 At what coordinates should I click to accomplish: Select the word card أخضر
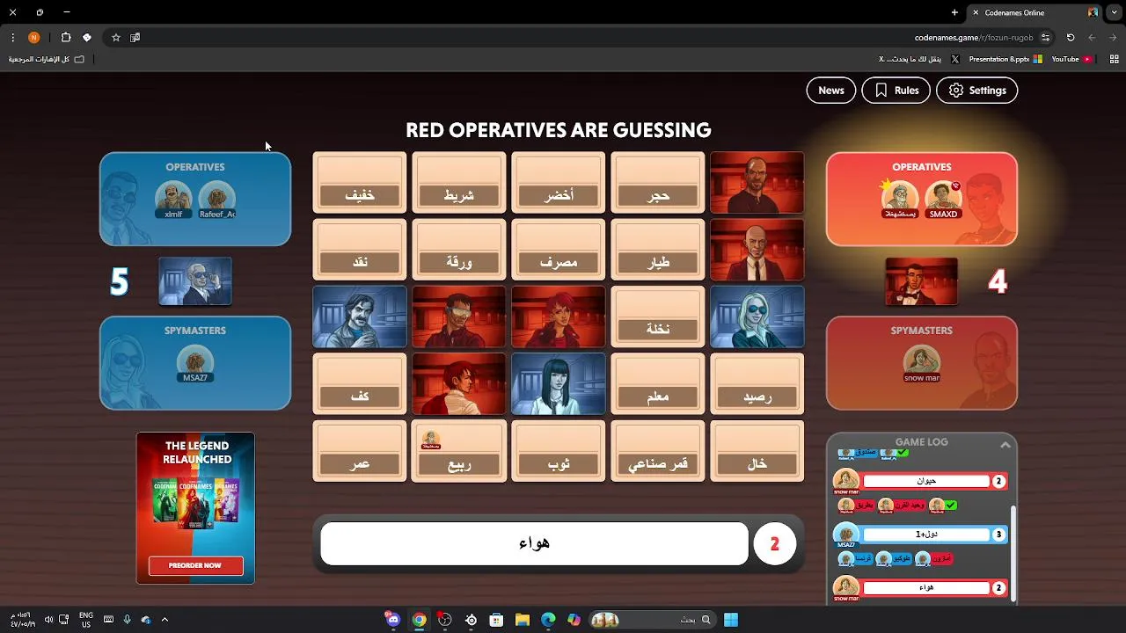[559, 183]
